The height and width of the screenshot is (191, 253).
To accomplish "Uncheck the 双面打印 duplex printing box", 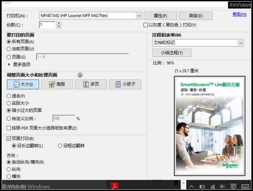I will [x=9, y=139].
